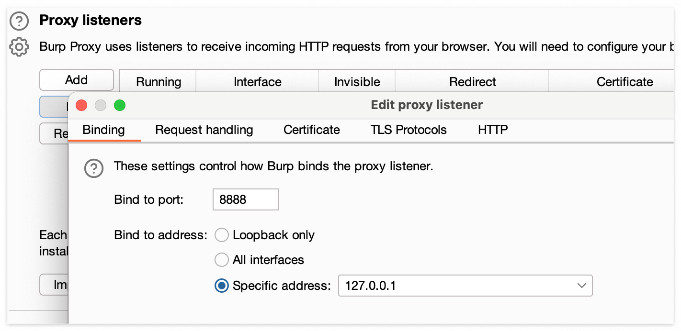This screenshot has height=331, width=681.
Task: Select the Loopback only radio button
Action: click(221, 235)
